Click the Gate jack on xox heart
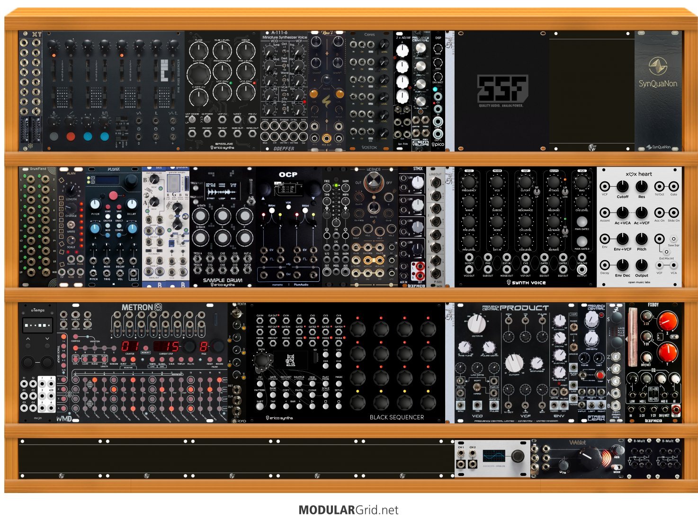 pyautogui.click(x=673, y=186)
